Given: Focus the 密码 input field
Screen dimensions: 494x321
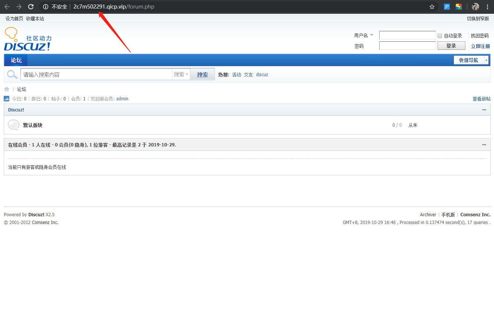Looking at the screenshot, I should pos(408,46).
